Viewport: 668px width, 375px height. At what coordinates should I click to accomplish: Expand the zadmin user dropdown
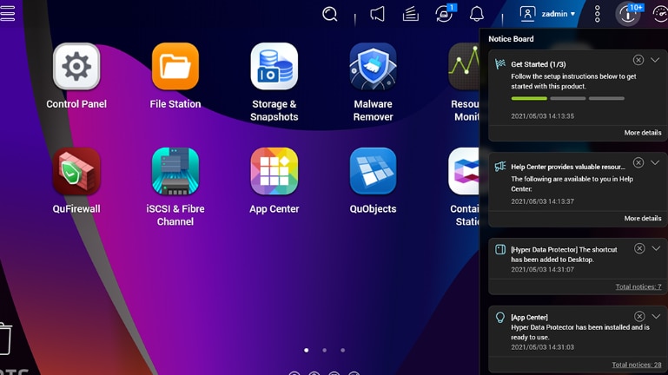tap(548, 14)
